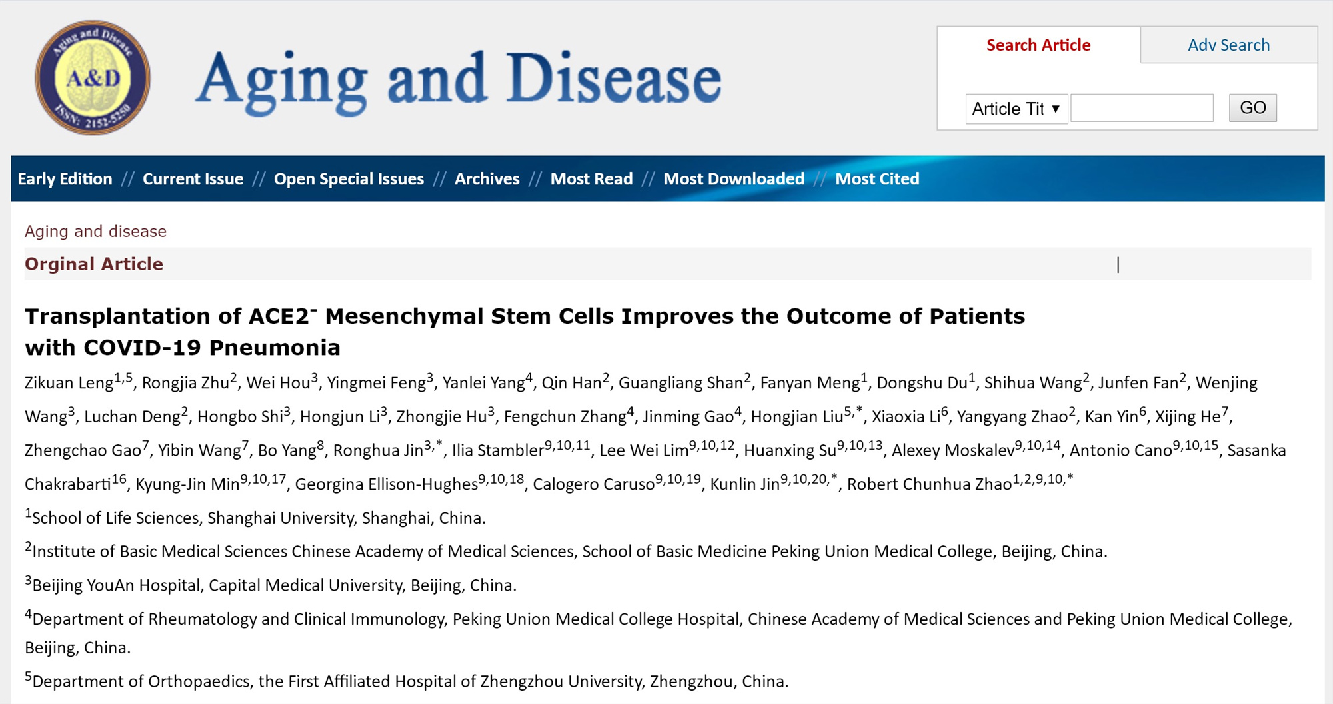Click the search text input box
Screen dimensions: 1333x704
1142,108
